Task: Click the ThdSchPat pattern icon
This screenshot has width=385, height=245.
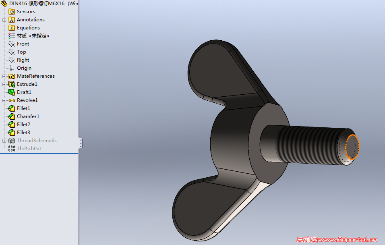Action: (x=12, y=149)
